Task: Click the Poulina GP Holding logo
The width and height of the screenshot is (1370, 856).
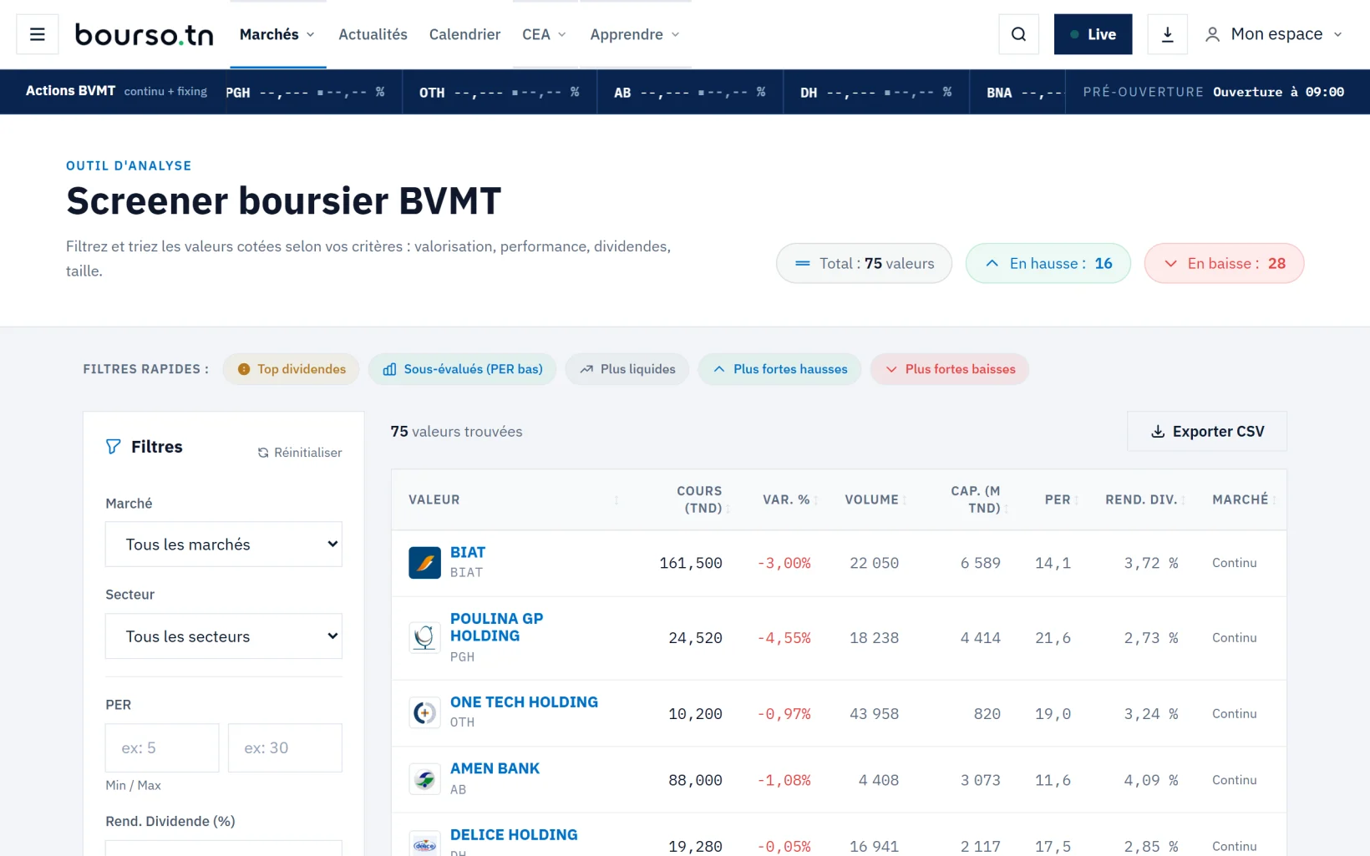Action: click(424, 638)
